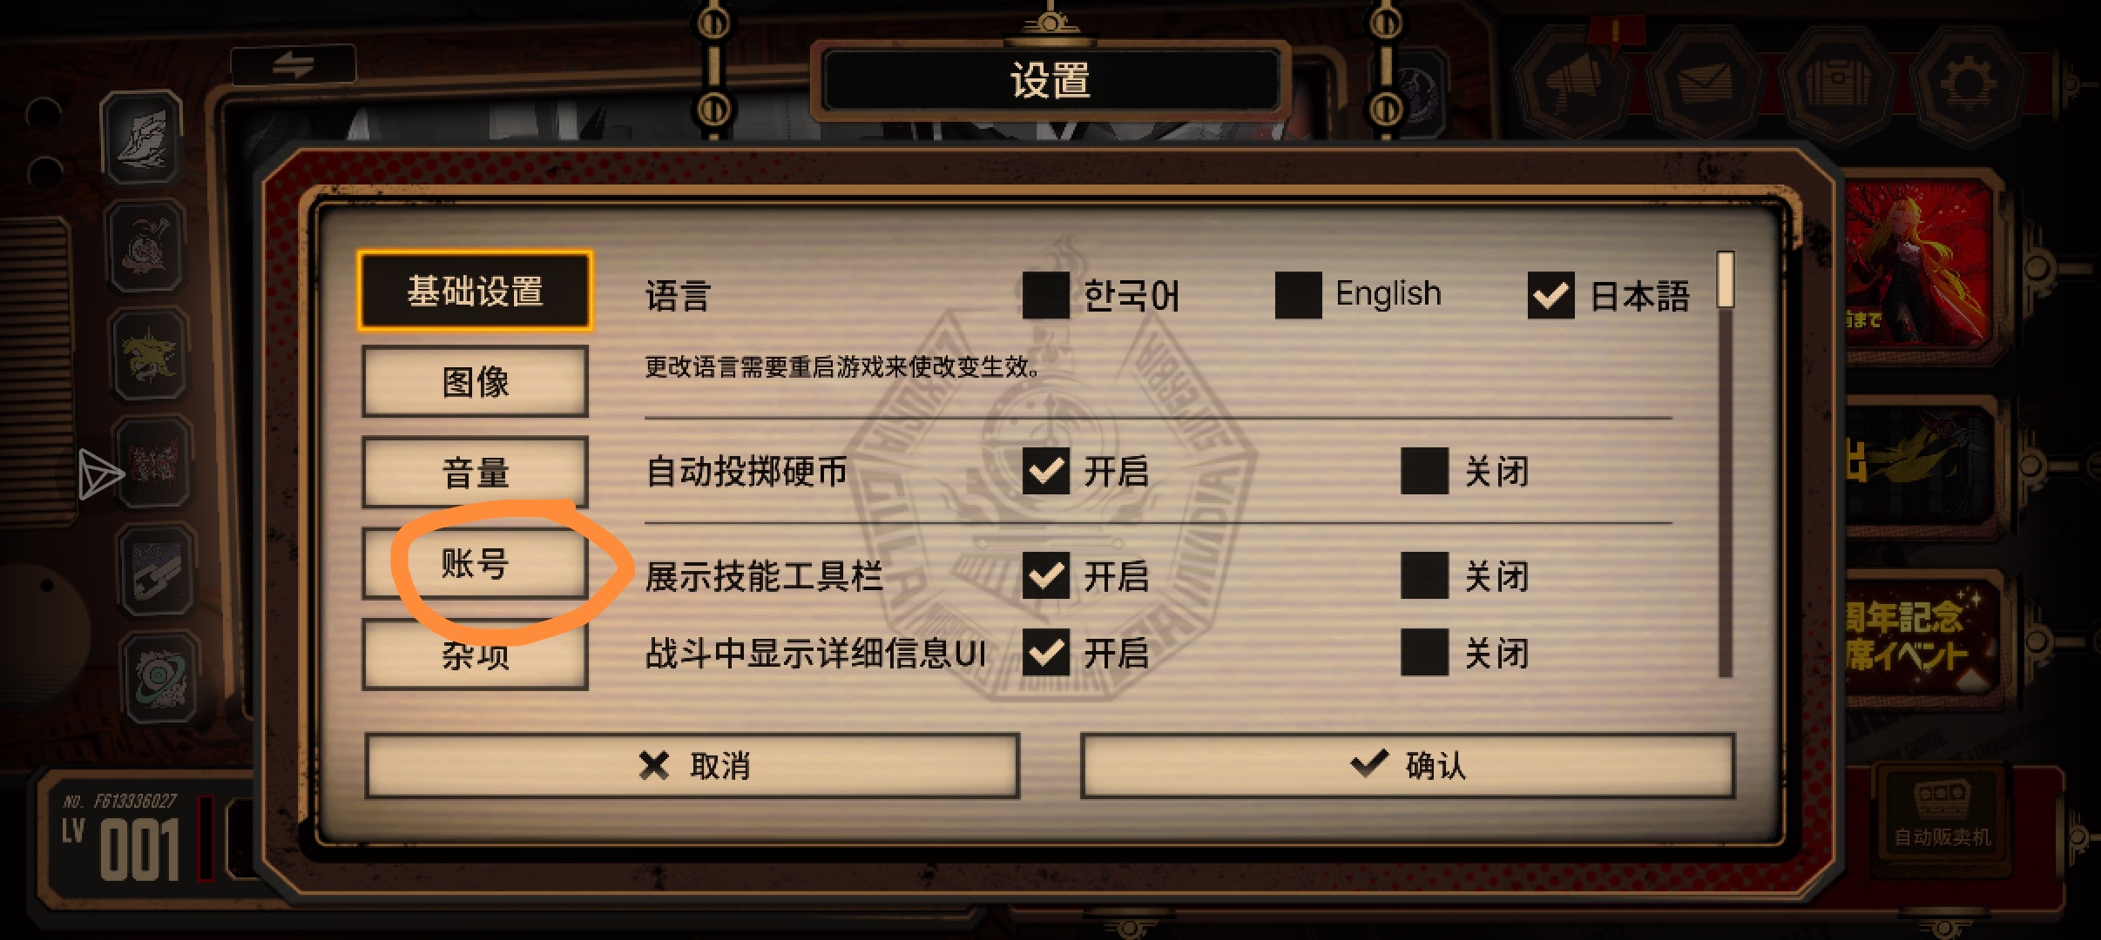This screenshot has width=2101, height=940.
Task: Open the megaphone announcements icon
Action: [1573, 84]
